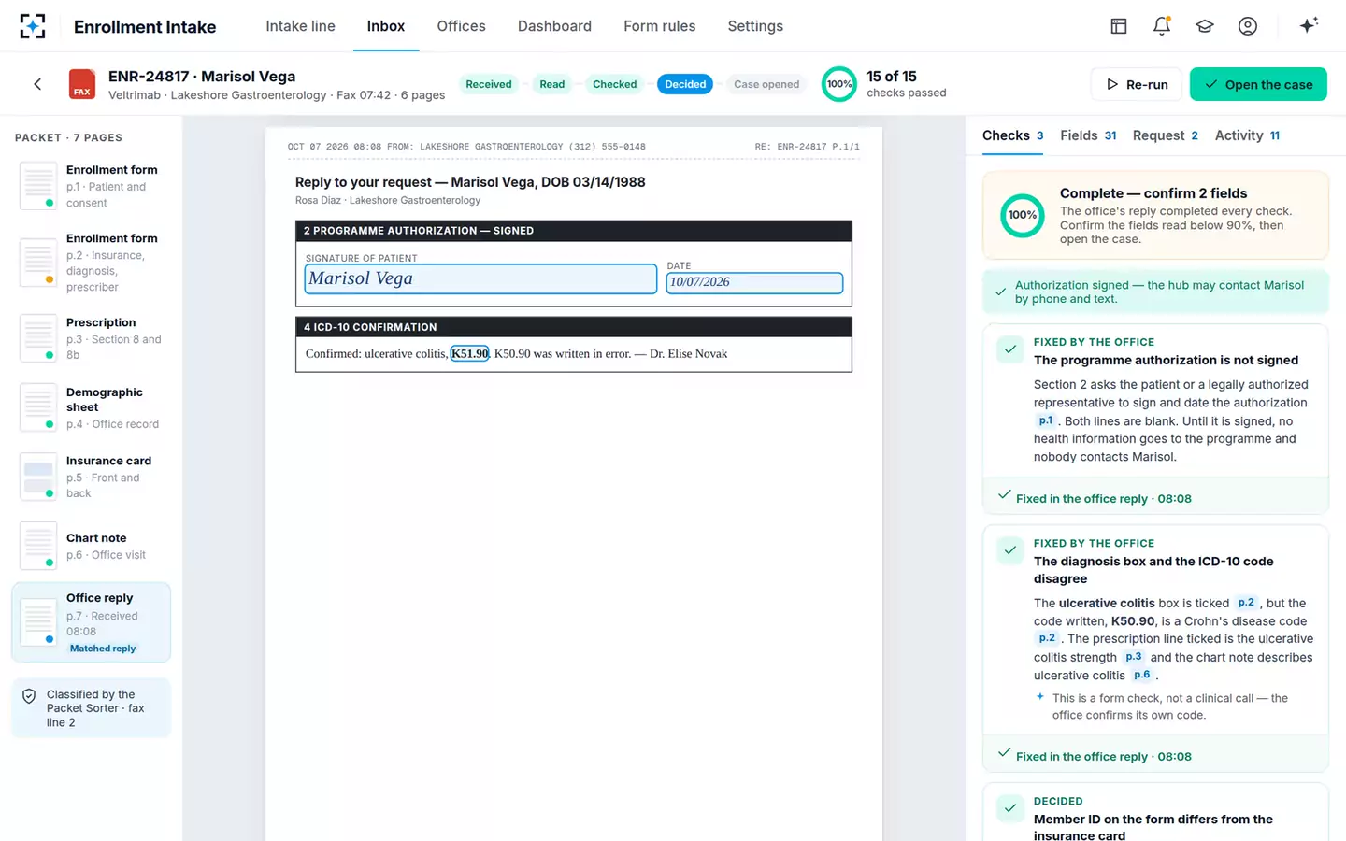Open the Chart note p.6 page
Viewport: 1346px width, 841px height.
(x=91, y=546)
